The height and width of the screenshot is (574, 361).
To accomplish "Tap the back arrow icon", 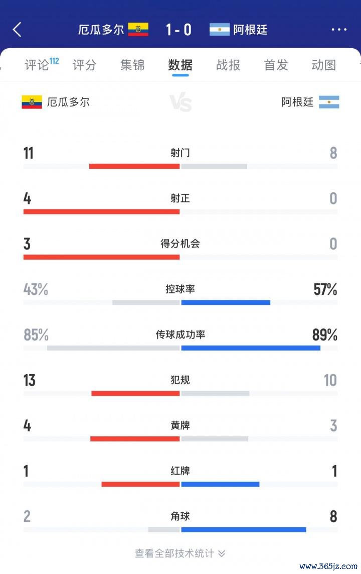I will 17,29.
